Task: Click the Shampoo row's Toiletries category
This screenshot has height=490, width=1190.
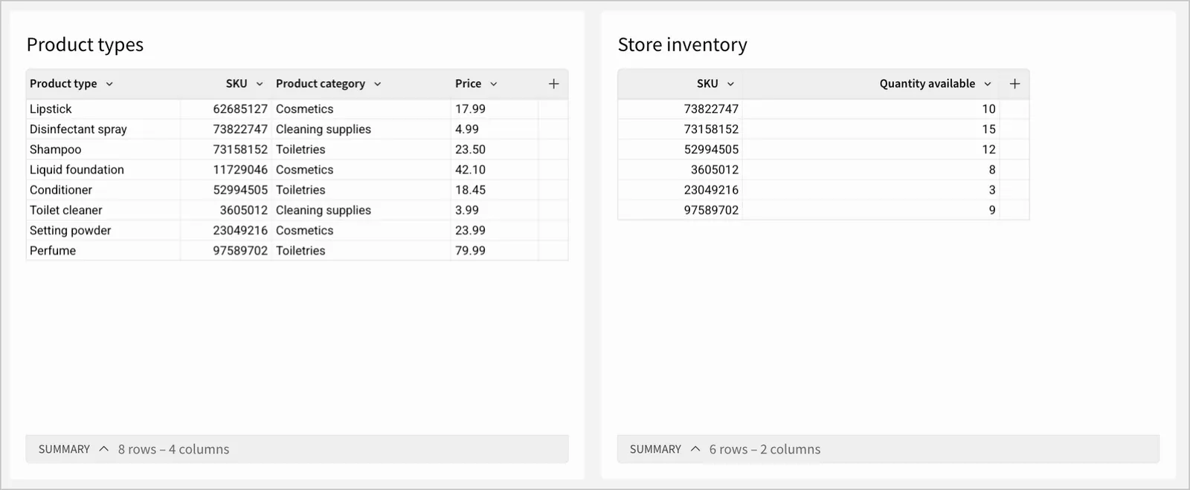Action: click(x=361, y=149)
